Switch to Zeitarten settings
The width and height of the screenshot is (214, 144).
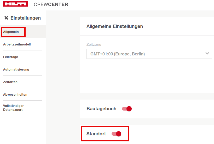pyautogui.click(x=10, y=82)
